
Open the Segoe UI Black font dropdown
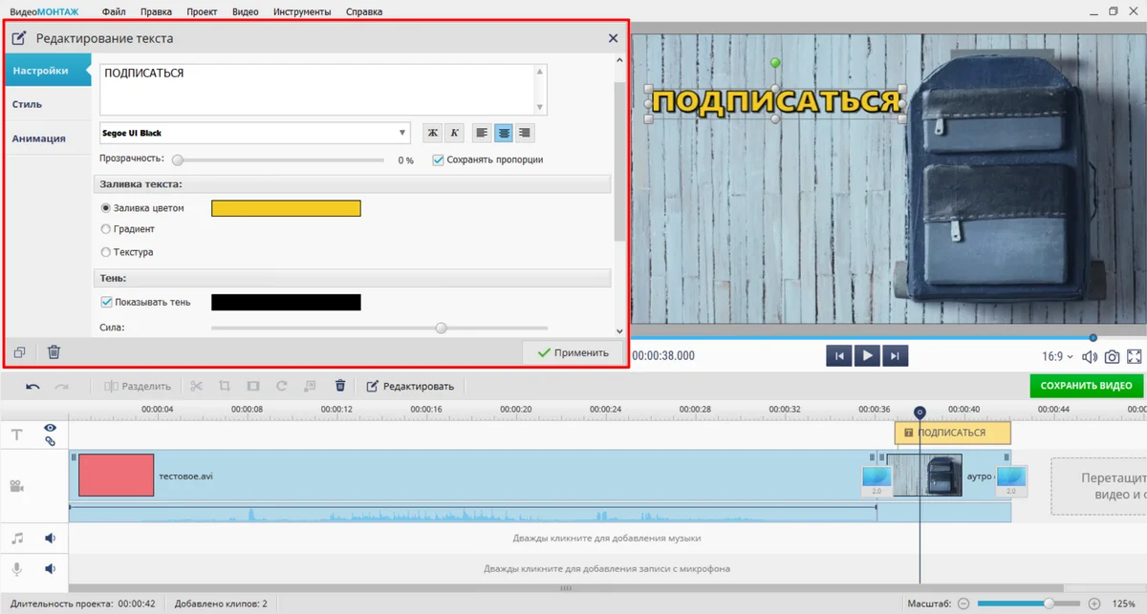point(254,133)
